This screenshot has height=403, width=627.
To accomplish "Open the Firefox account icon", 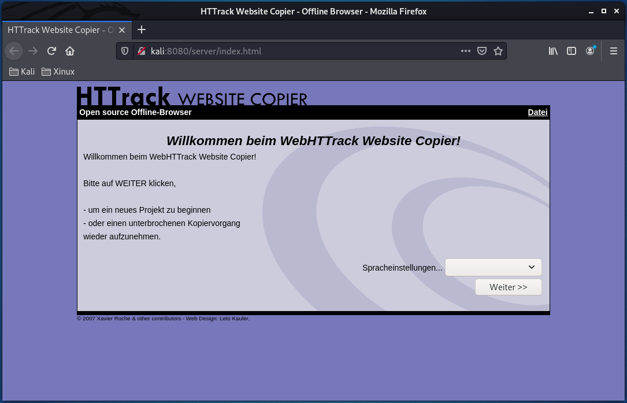I will [590, 51].
